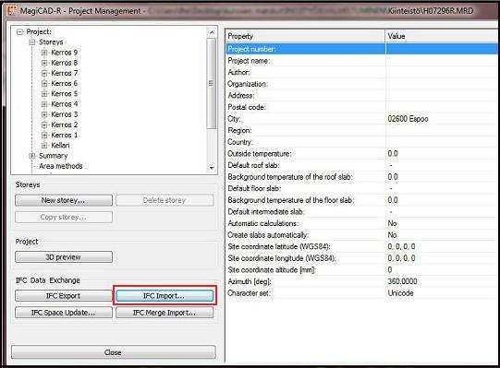Click the MagiCAD-R title bar application icon
500x368 pixels.
(11, 10)
